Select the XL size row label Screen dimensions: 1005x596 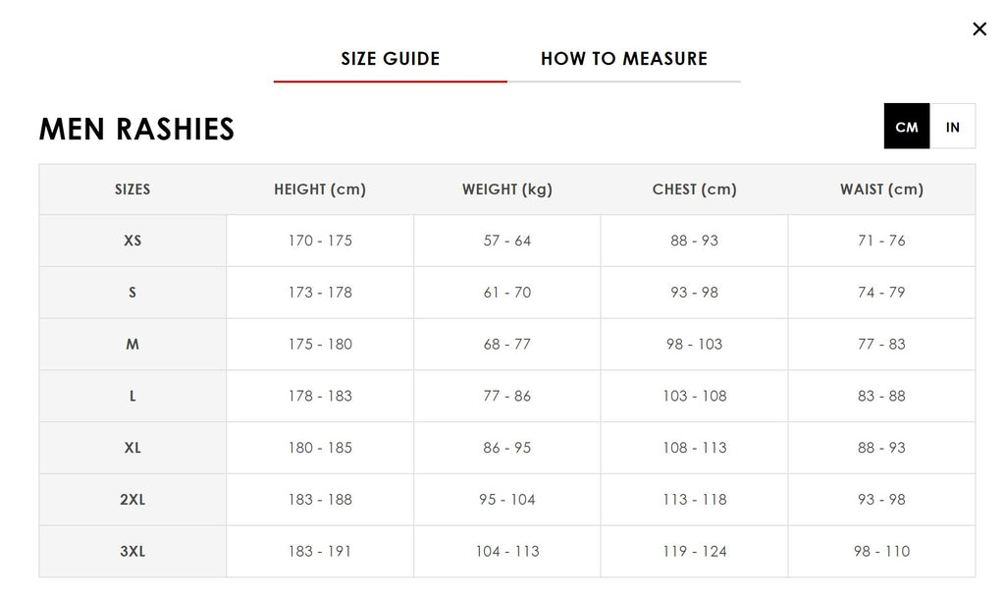tap(132, 448)
